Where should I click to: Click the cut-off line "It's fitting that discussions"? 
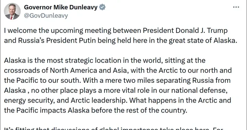[114, 129]
